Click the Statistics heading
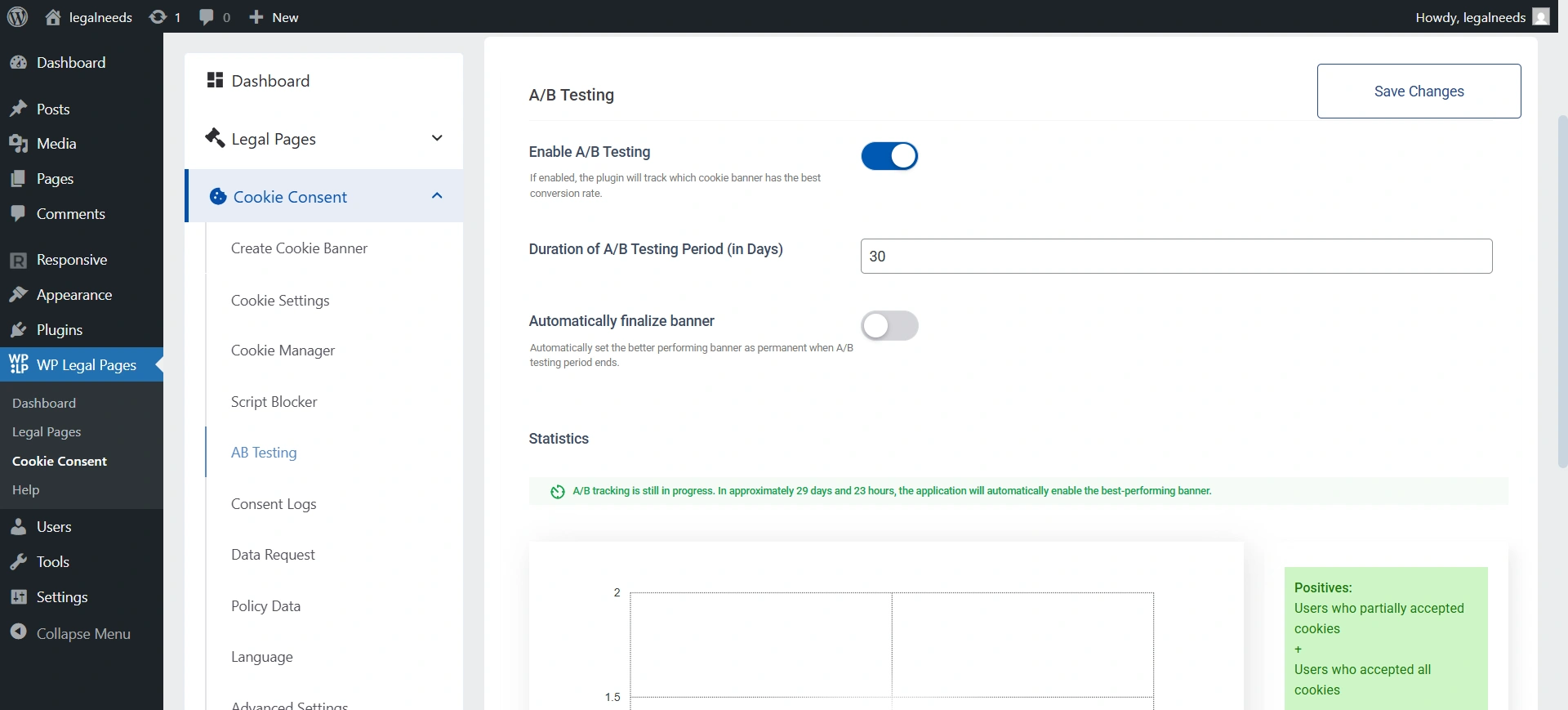 (x=559, y=439)
